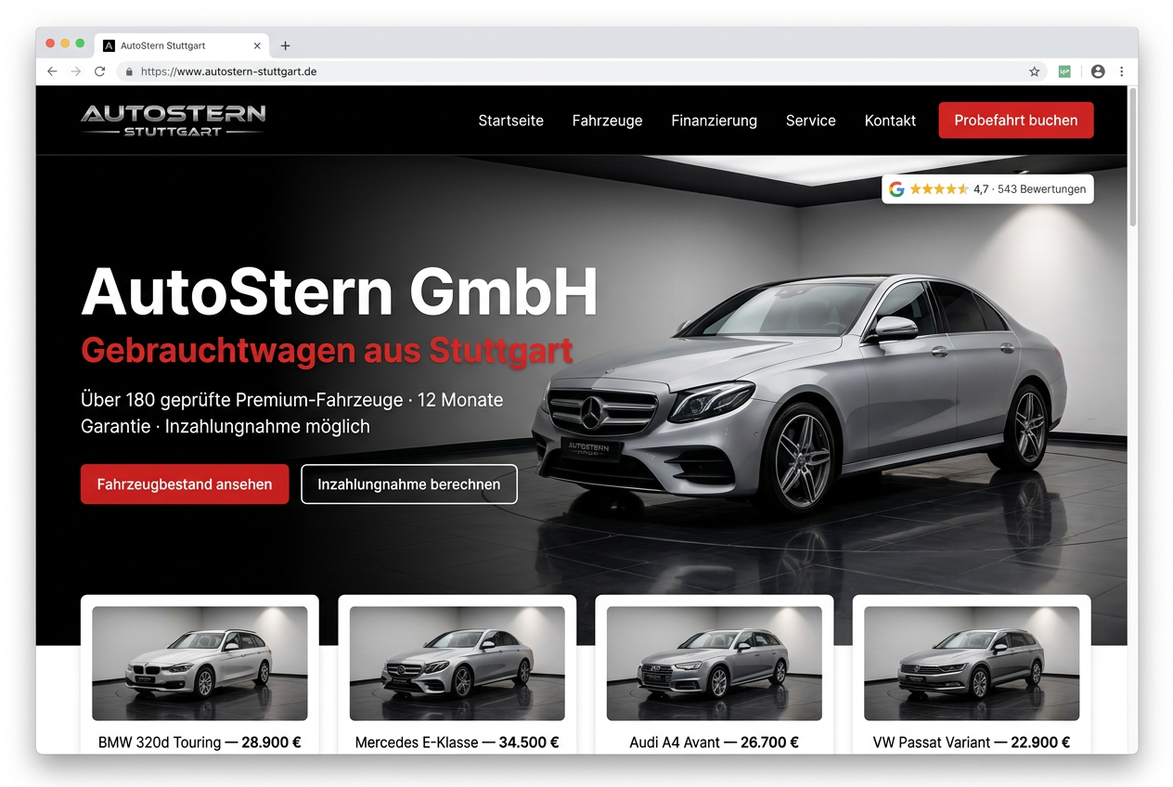This screenshot has height=787, width=1173.
Task: Open the VW Passat Variant thumbnail
Action: (x=972, y=664)
